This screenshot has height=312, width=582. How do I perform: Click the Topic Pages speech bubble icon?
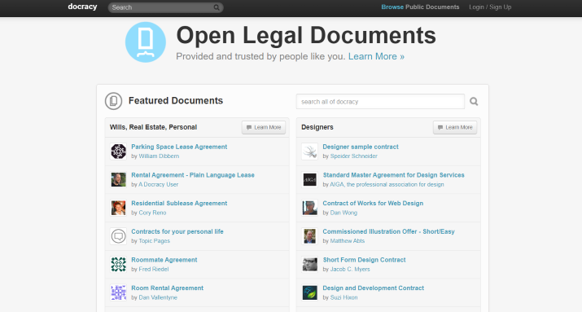(118, 236)
